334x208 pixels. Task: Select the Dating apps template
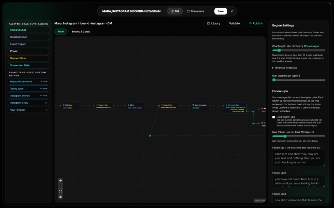(29, 89)
